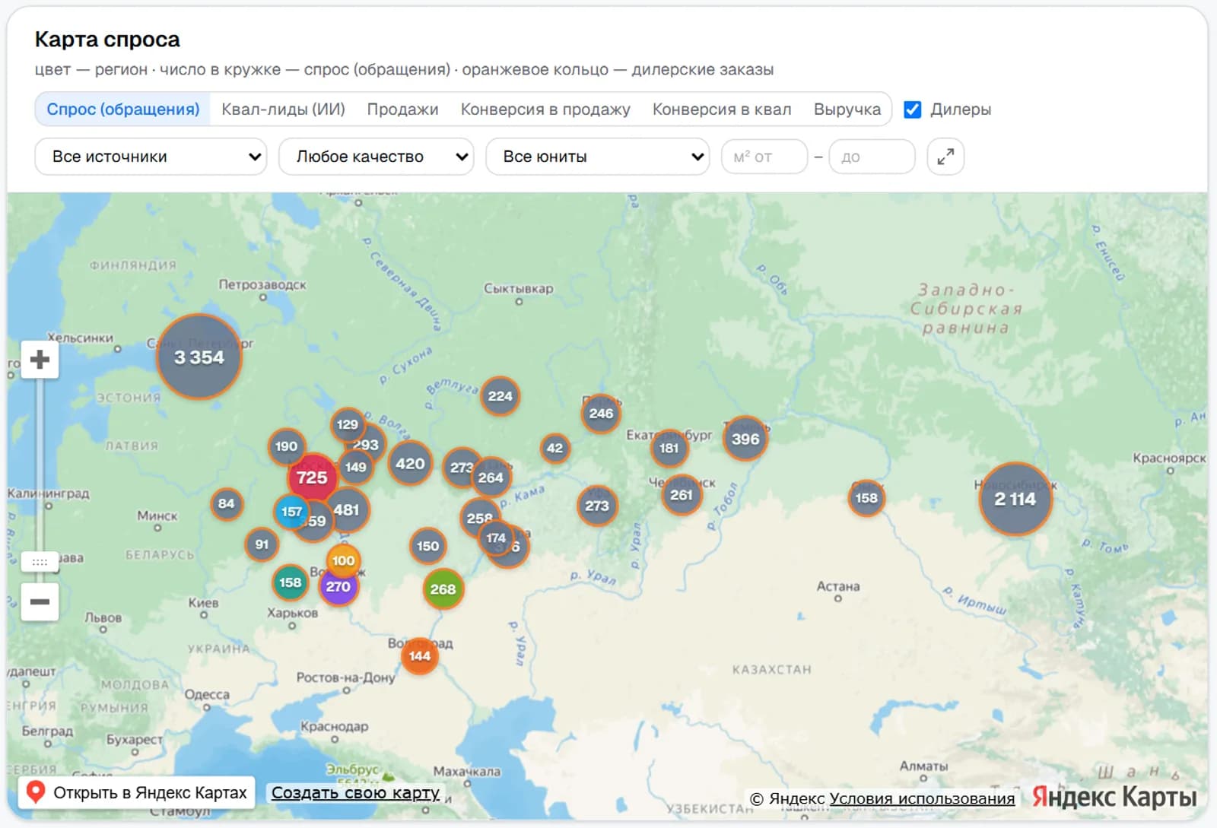The height and width of the screenshot is (828, 1217).
Task: Click the 42 demand circle
Action: [555, 448]
